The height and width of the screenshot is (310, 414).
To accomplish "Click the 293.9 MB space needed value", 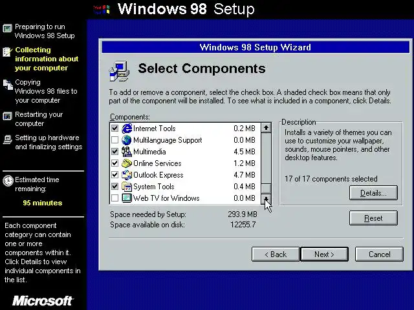I will click(x=243, y=214).
